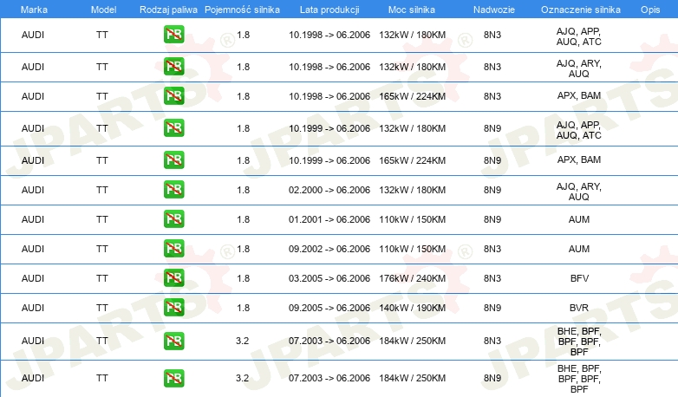The width and height of the screenshot is (678, 397).
Task: Click 110kW / 150KM in the 01.2001 row
Action: [412, 219]
